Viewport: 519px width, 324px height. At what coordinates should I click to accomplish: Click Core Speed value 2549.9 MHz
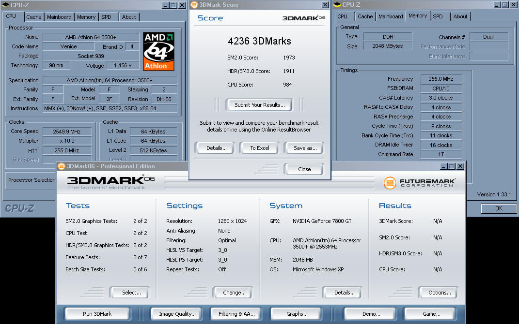coord(67,132)
